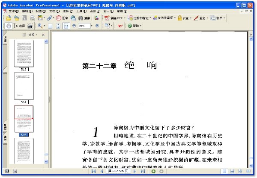
Task: Choose the Fit Width view icon
Action: pyautogui.click(x=66, y=26)
